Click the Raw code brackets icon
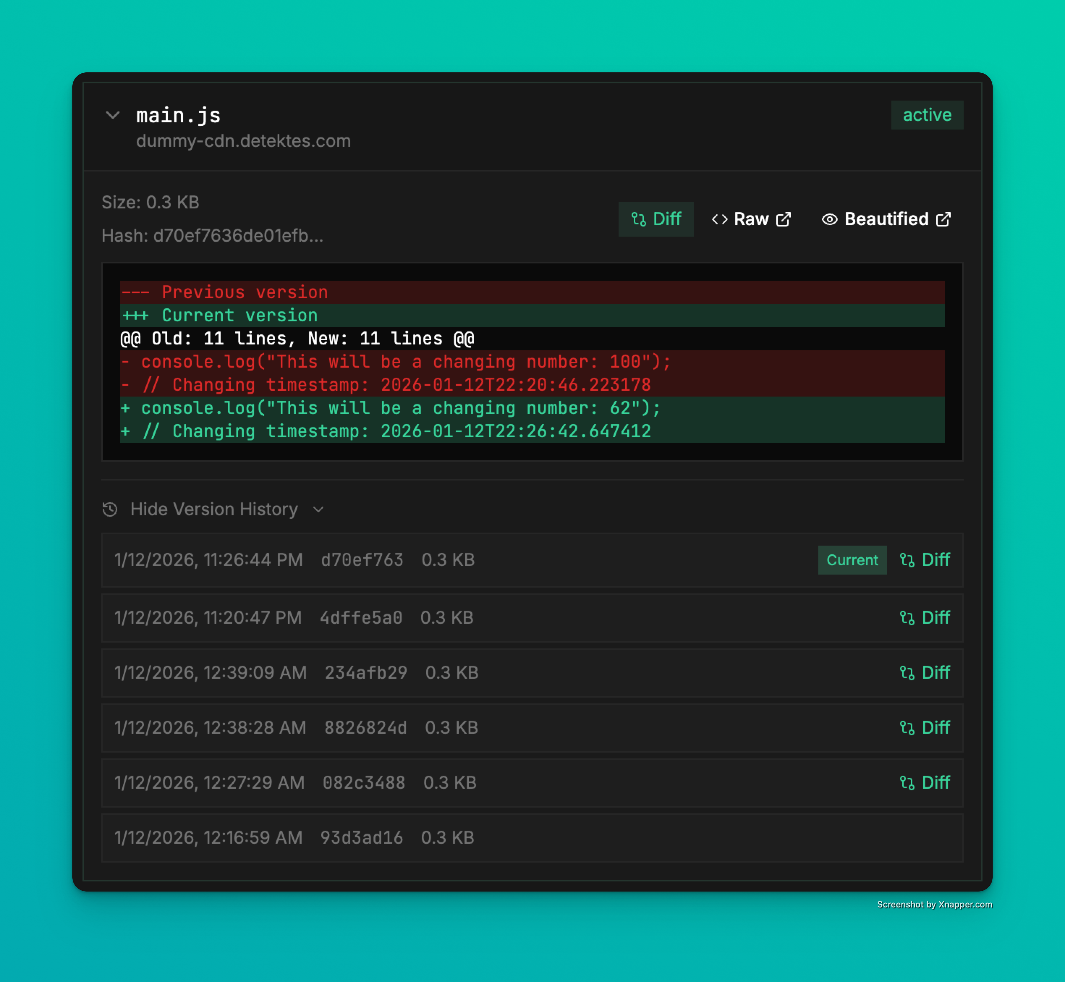This screenshot has width=1065, height=982. point(719,219)
